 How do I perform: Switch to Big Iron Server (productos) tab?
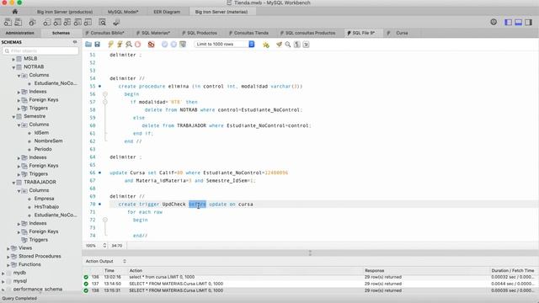[65, 12]
